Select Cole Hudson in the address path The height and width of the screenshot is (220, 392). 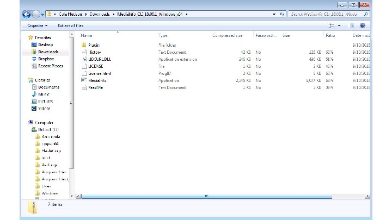click(x=70, y=14)
